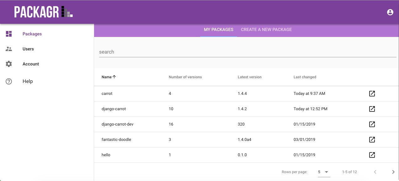This screenshot has height=181, width=399.
Task: Switch to the MY PACKAGES tab
Action: click(x=218, y=29)
